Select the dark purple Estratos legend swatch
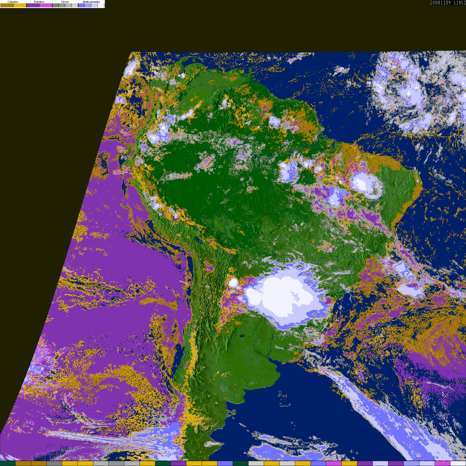Image resolution: width=466 pixels, height=466 pixels. [x=33, y=5]
